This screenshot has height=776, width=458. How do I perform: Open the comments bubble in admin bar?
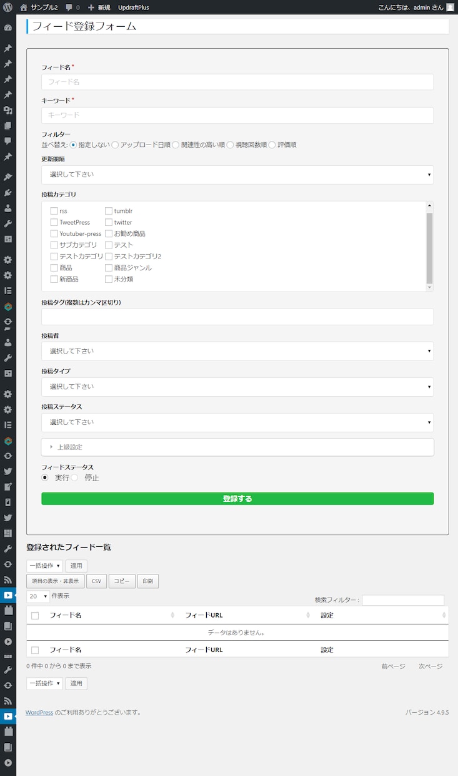coord(69,8)
